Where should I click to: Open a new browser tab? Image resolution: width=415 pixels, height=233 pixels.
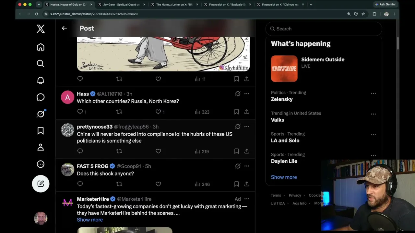(x=311, y=5)
